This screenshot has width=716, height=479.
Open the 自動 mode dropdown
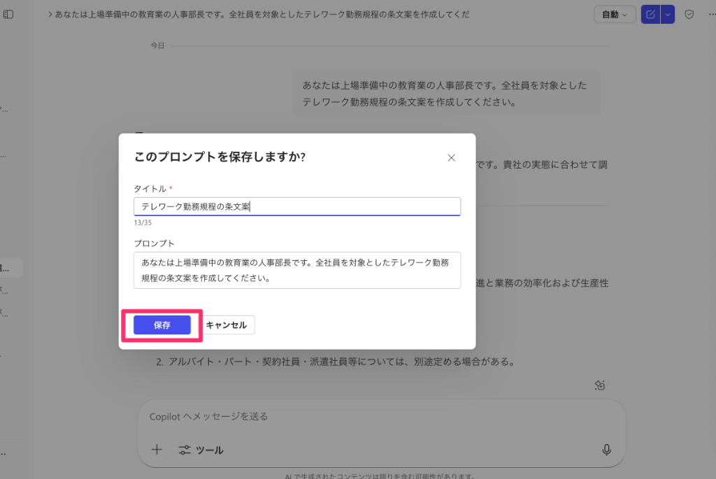pyautogui.click(x=614, y=14)
